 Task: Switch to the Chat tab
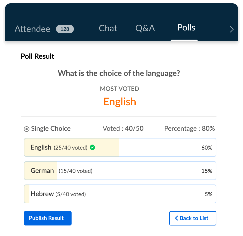108,28
